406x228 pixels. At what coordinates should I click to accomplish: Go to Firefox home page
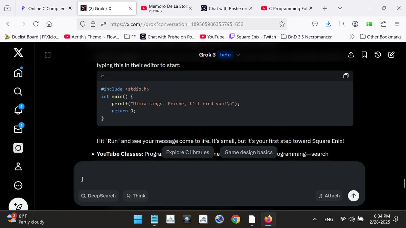[49, 24]
